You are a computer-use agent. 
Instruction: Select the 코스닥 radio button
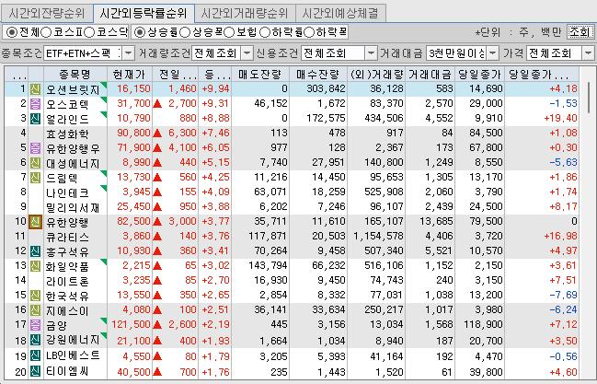[x=89, y=32]
